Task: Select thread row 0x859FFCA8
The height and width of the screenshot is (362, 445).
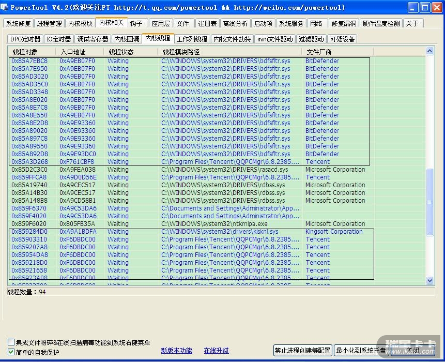Action: (216, 177)
